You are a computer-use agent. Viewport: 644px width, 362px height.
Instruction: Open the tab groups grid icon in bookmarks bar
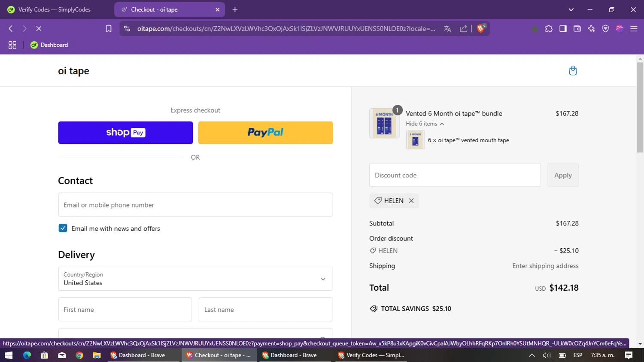tap(12, 45)
